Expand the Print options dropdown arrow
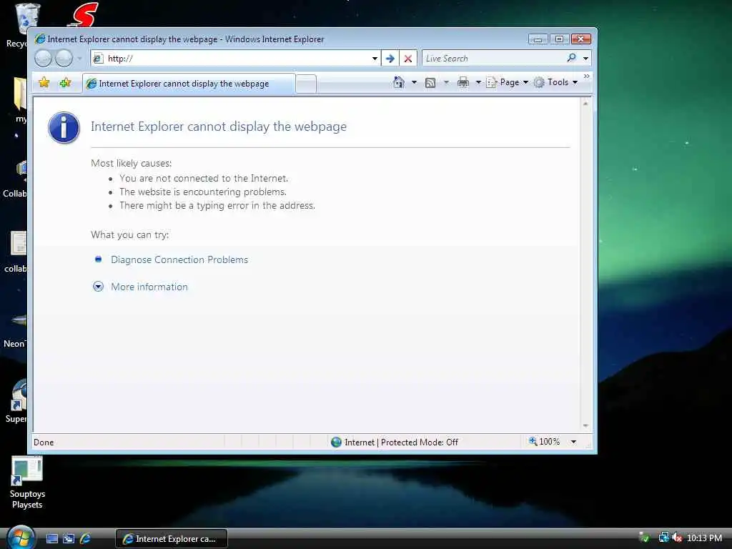 [x=478, y=82]
